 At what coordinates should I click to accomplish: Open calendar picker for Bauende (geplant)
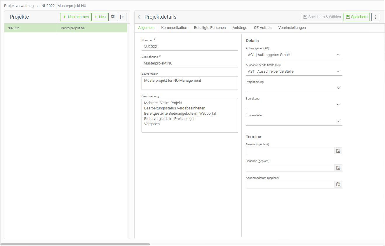338,168
